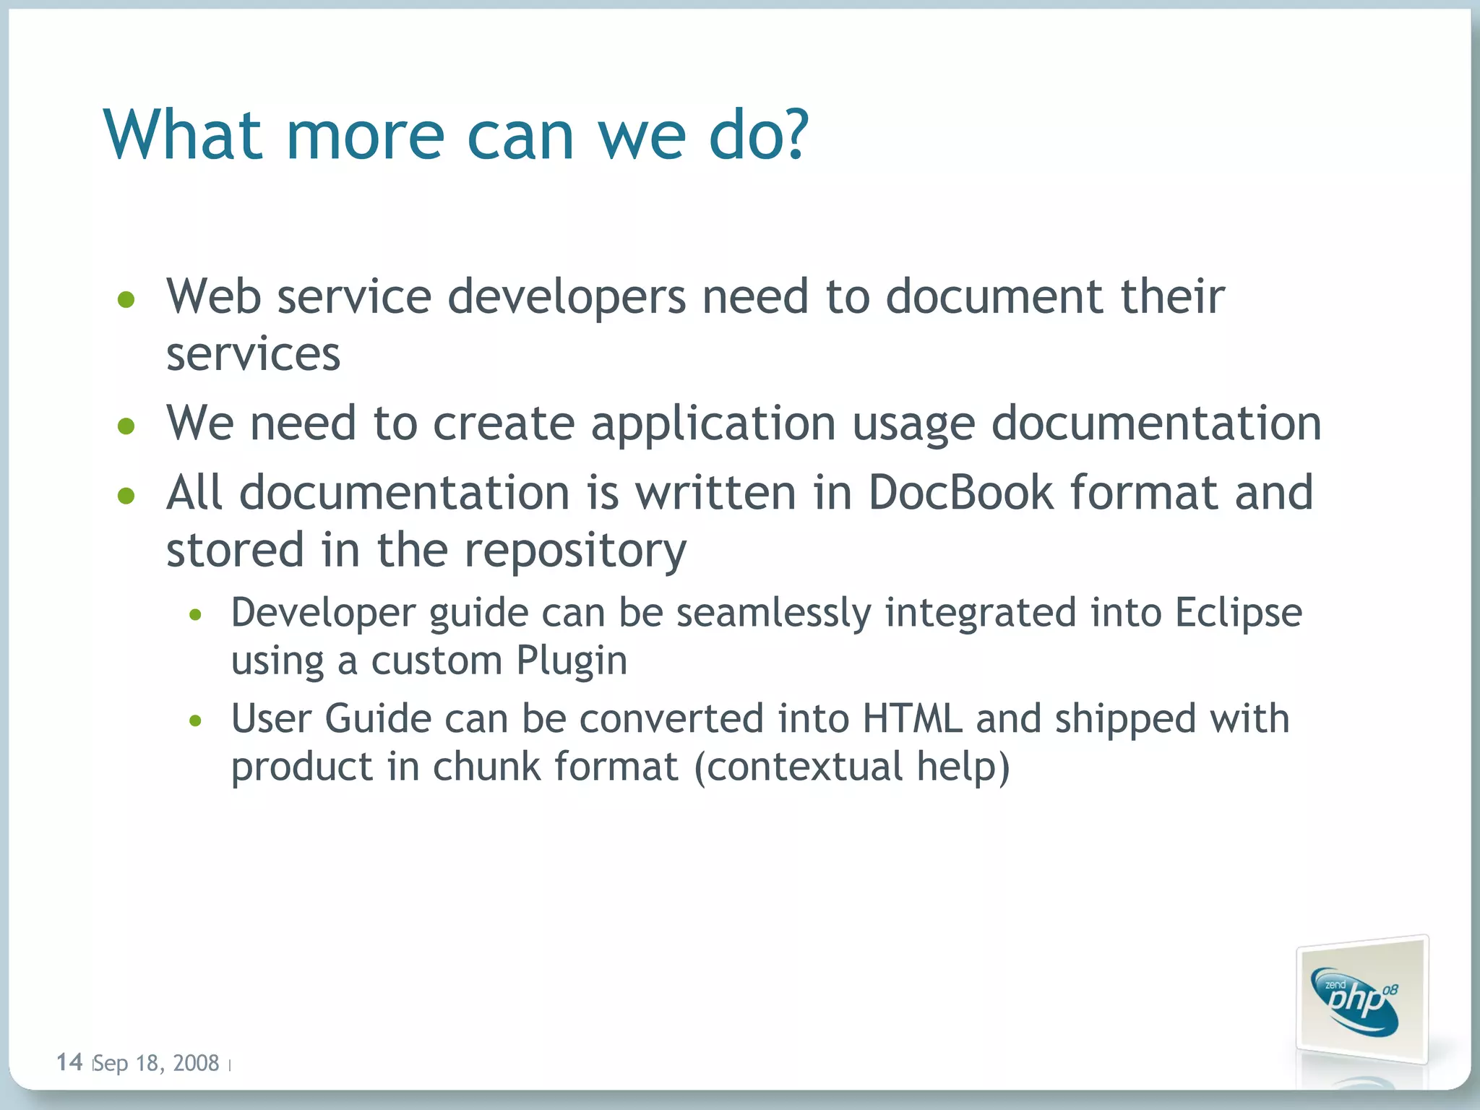Click the word 'Eclipse' in the sub-bullet

coord(1238,613)
